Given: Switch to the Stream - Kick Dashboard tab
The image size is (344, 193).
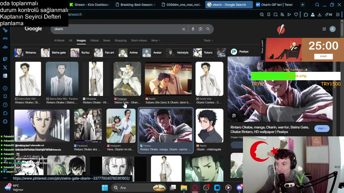Looking at the screenshot, I should click(89, 5).
